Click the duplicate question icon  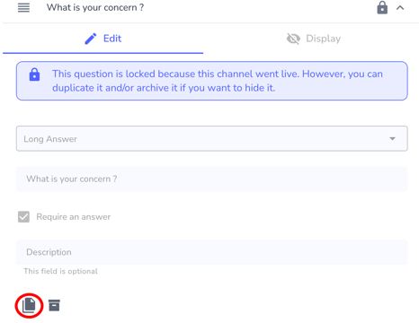tap(29, 305)
